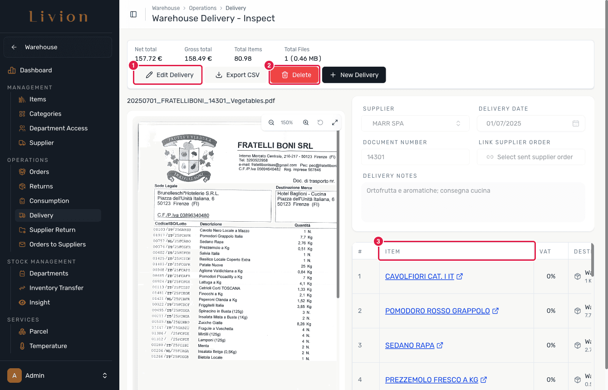Screen dimensions: 608x390
Task: Click the Department Access people icon
Action: point(22,128)
